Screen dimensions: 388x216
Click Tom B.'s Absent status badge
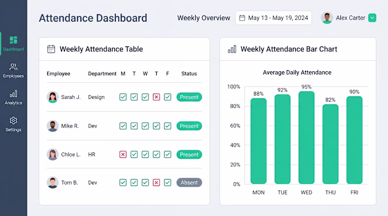(190, 182)
